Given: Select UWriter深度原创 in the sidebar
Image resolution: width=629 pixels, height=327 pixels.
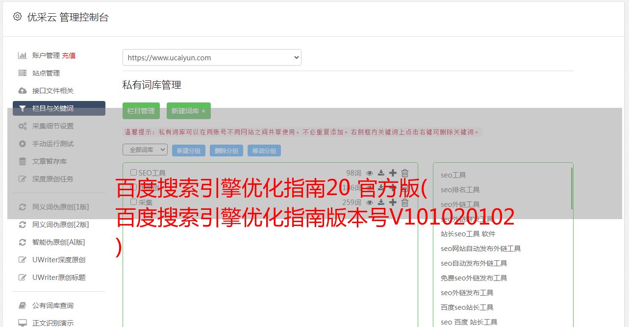Looking at the screenshot, I should click(x=59, y=260).
